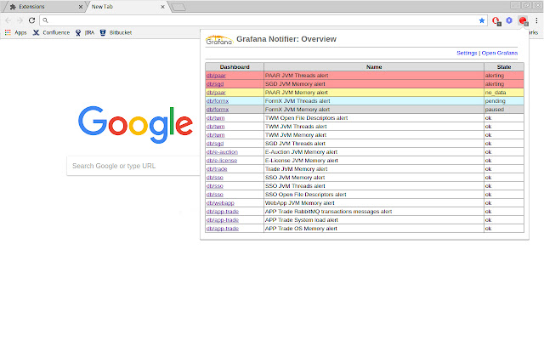This screenshot has height=340, width=544.
Task: Click the Google logo
Action: 135,124
